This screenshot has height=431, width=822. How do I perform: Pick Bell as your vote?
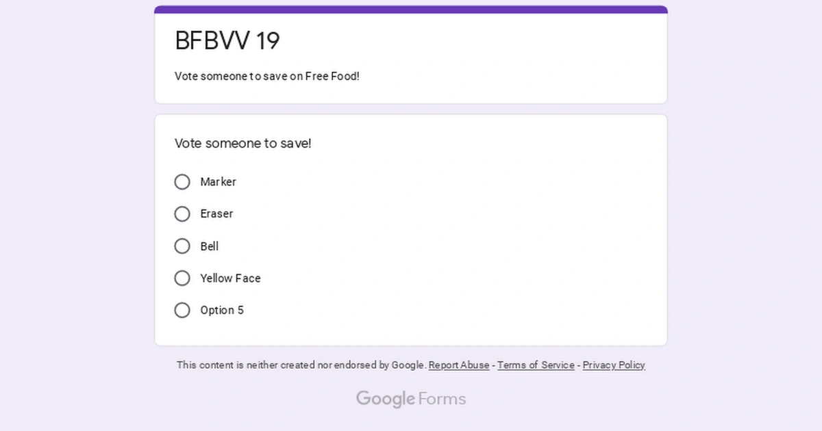182,246
